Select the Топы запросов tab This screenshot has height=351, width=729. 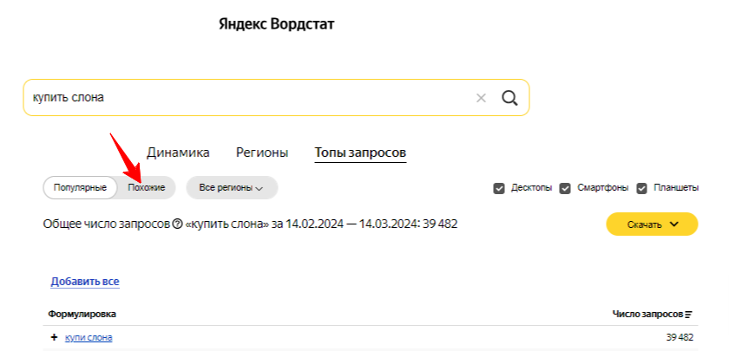pos(361,153)
